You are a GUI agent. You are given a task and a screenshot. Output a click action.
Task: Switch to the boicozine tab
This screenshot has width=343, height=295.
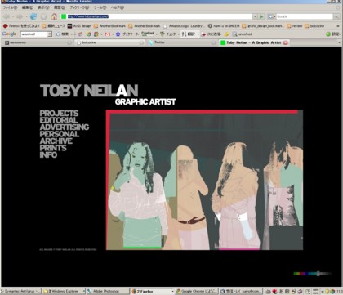(x=110, y=42)
